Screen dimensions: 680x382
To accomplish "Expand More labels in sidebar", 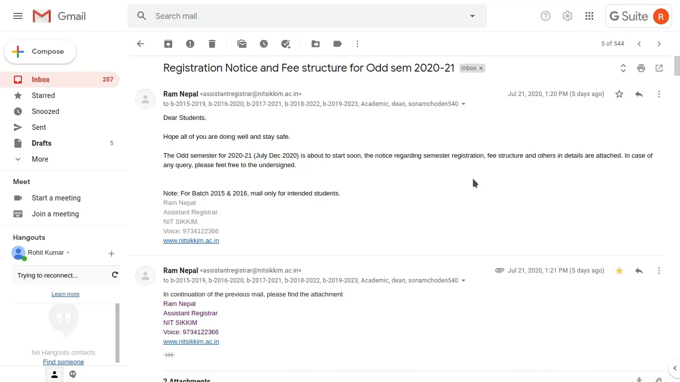I will point(40,159).
